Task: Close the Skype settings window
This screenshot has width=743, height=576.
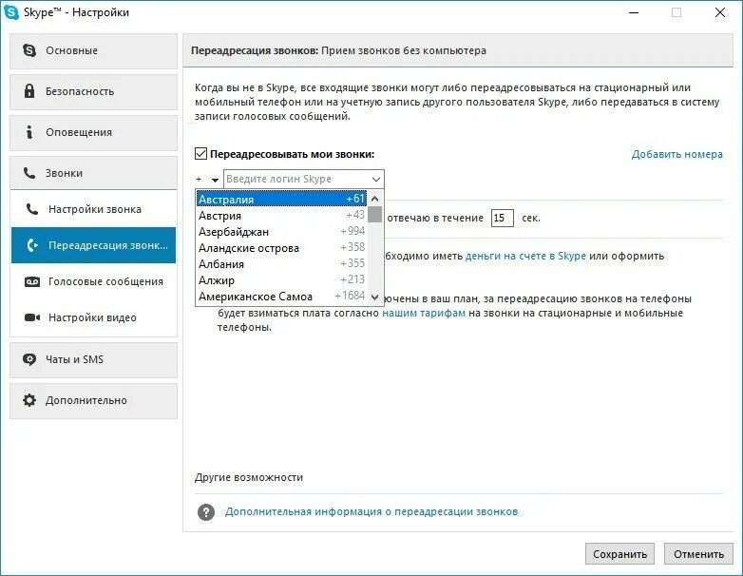Action: point(720,12)
